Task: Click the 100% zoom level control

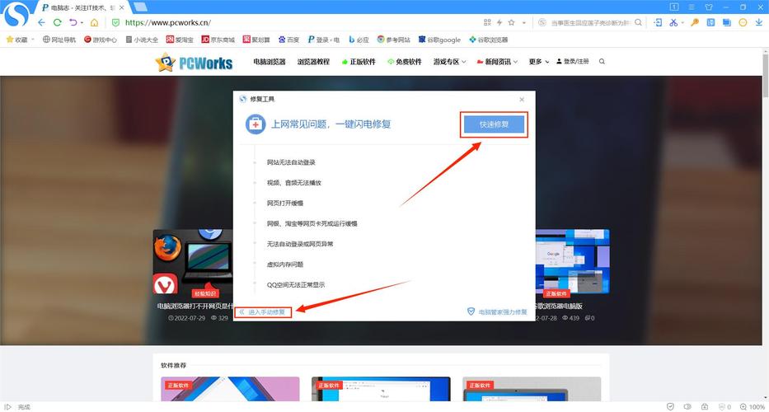Action: coord(753,406)
